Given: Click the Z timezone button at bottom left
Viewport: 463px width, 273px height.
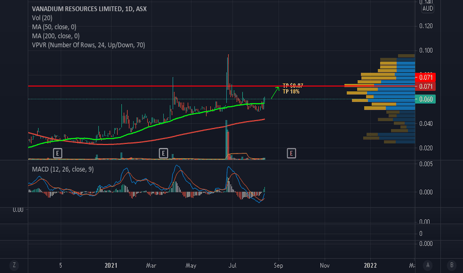Looking at the screenshot, I should (14, 265).
